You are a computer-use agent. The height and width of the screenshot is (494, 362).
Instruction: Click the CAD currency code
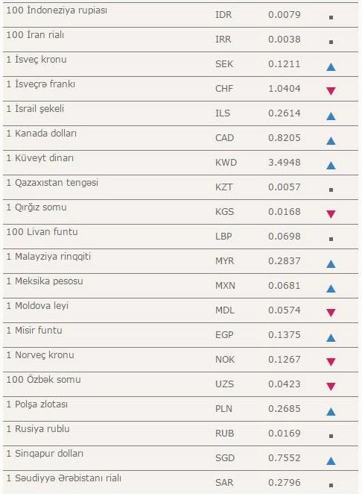coord(224,138)
